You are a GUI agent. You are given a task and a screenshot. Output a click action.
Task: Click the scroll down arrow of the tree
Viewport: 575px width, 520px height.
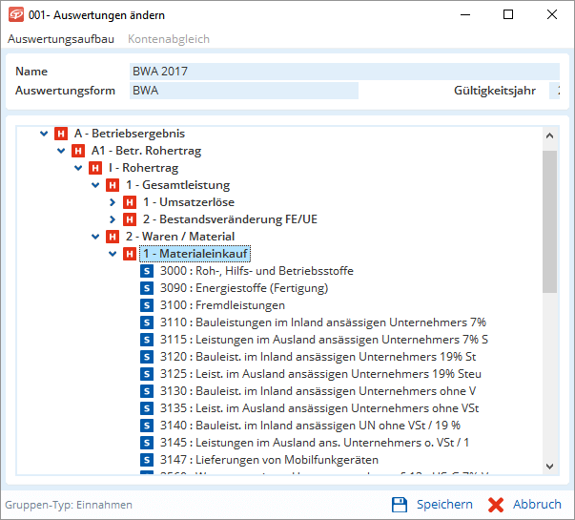click(550, 466)
